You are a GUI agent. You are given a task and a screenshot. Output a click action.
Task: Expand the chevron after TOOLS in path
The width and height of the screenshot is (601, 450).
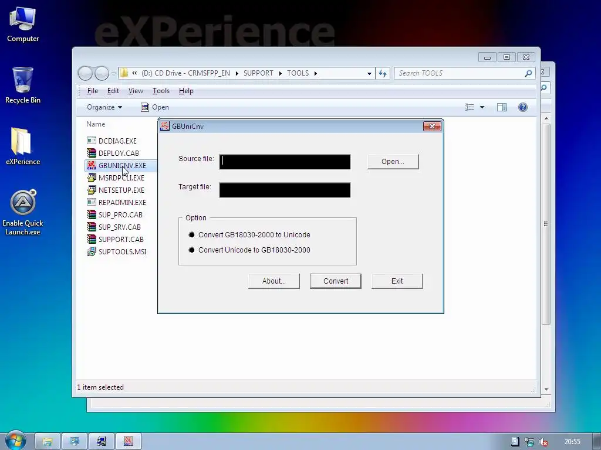(x=315, y=73)
